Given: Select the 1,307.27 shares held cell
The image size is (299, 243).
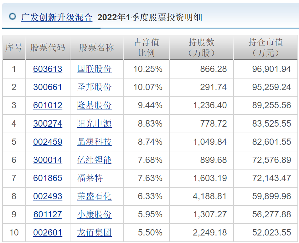Looking at the screenshot, I should [201, 215].
